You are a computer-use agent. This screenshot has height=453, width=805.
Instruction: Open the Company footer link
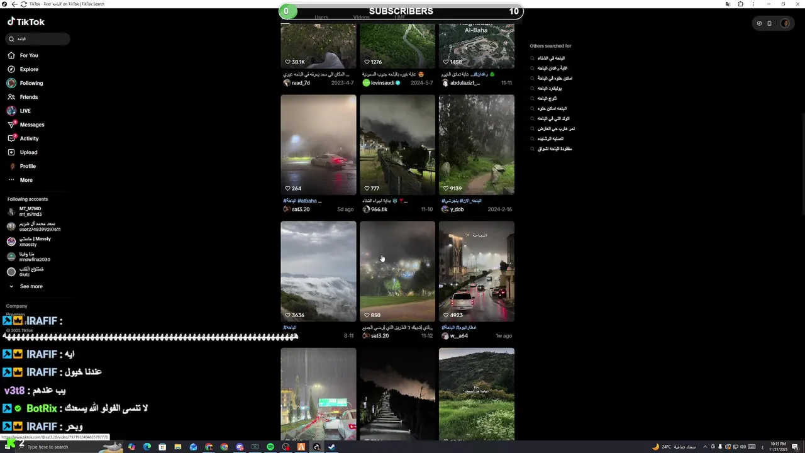click(x=17, y=306)
